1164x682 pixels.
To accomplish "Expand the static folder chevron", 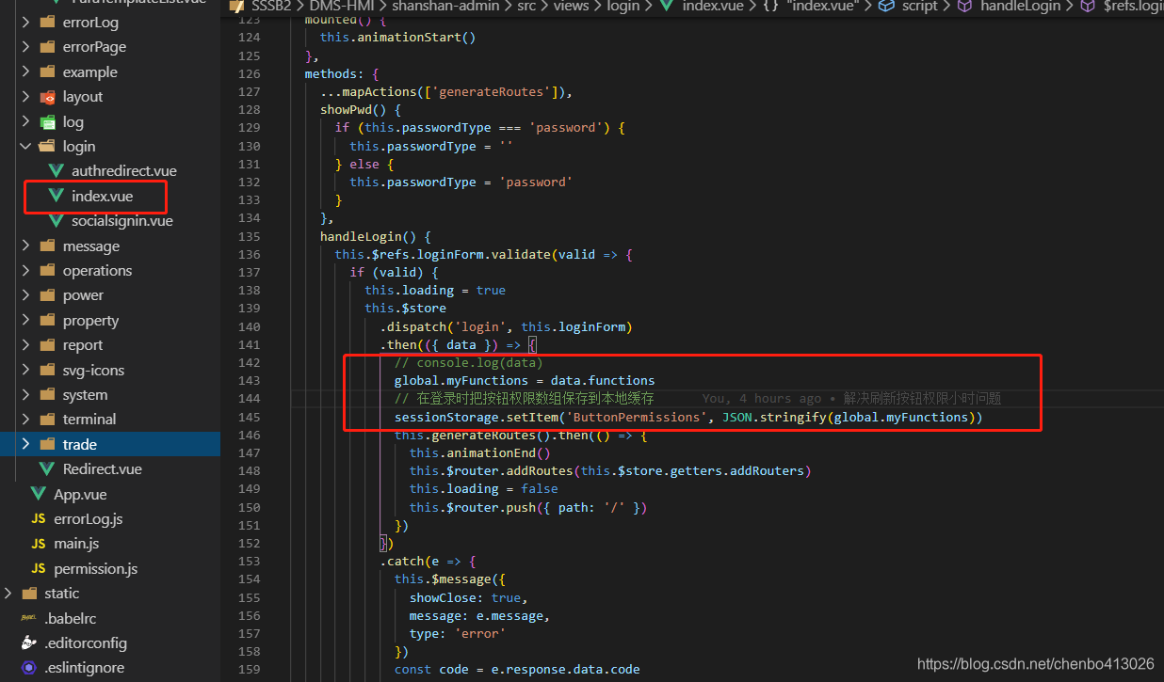I will (x=8, y=594).
